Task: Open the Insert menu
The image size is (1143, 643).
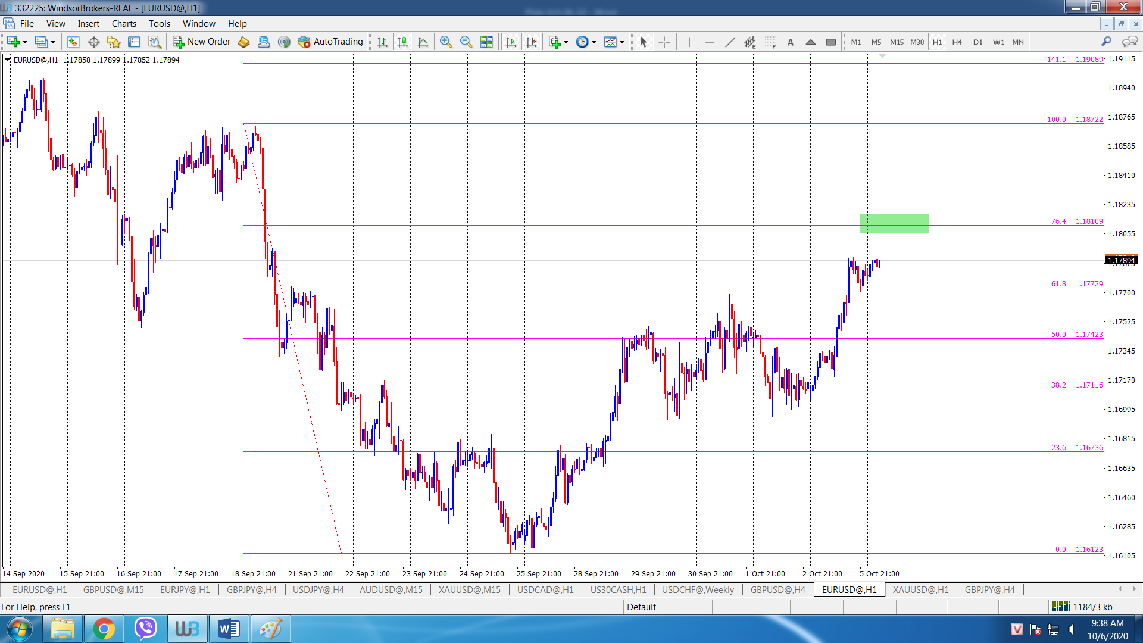Action: 88,24
